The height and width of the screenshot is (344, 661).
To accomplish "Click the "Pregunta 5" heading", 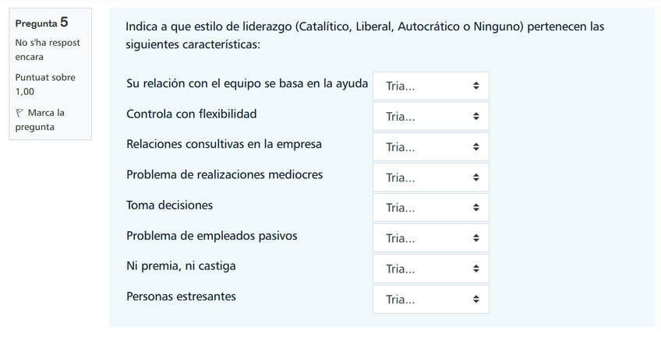I will (41, 23).
